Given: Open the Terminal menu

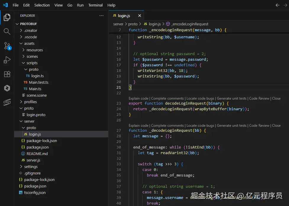Looking at the screenshot, I should (96, 5).
